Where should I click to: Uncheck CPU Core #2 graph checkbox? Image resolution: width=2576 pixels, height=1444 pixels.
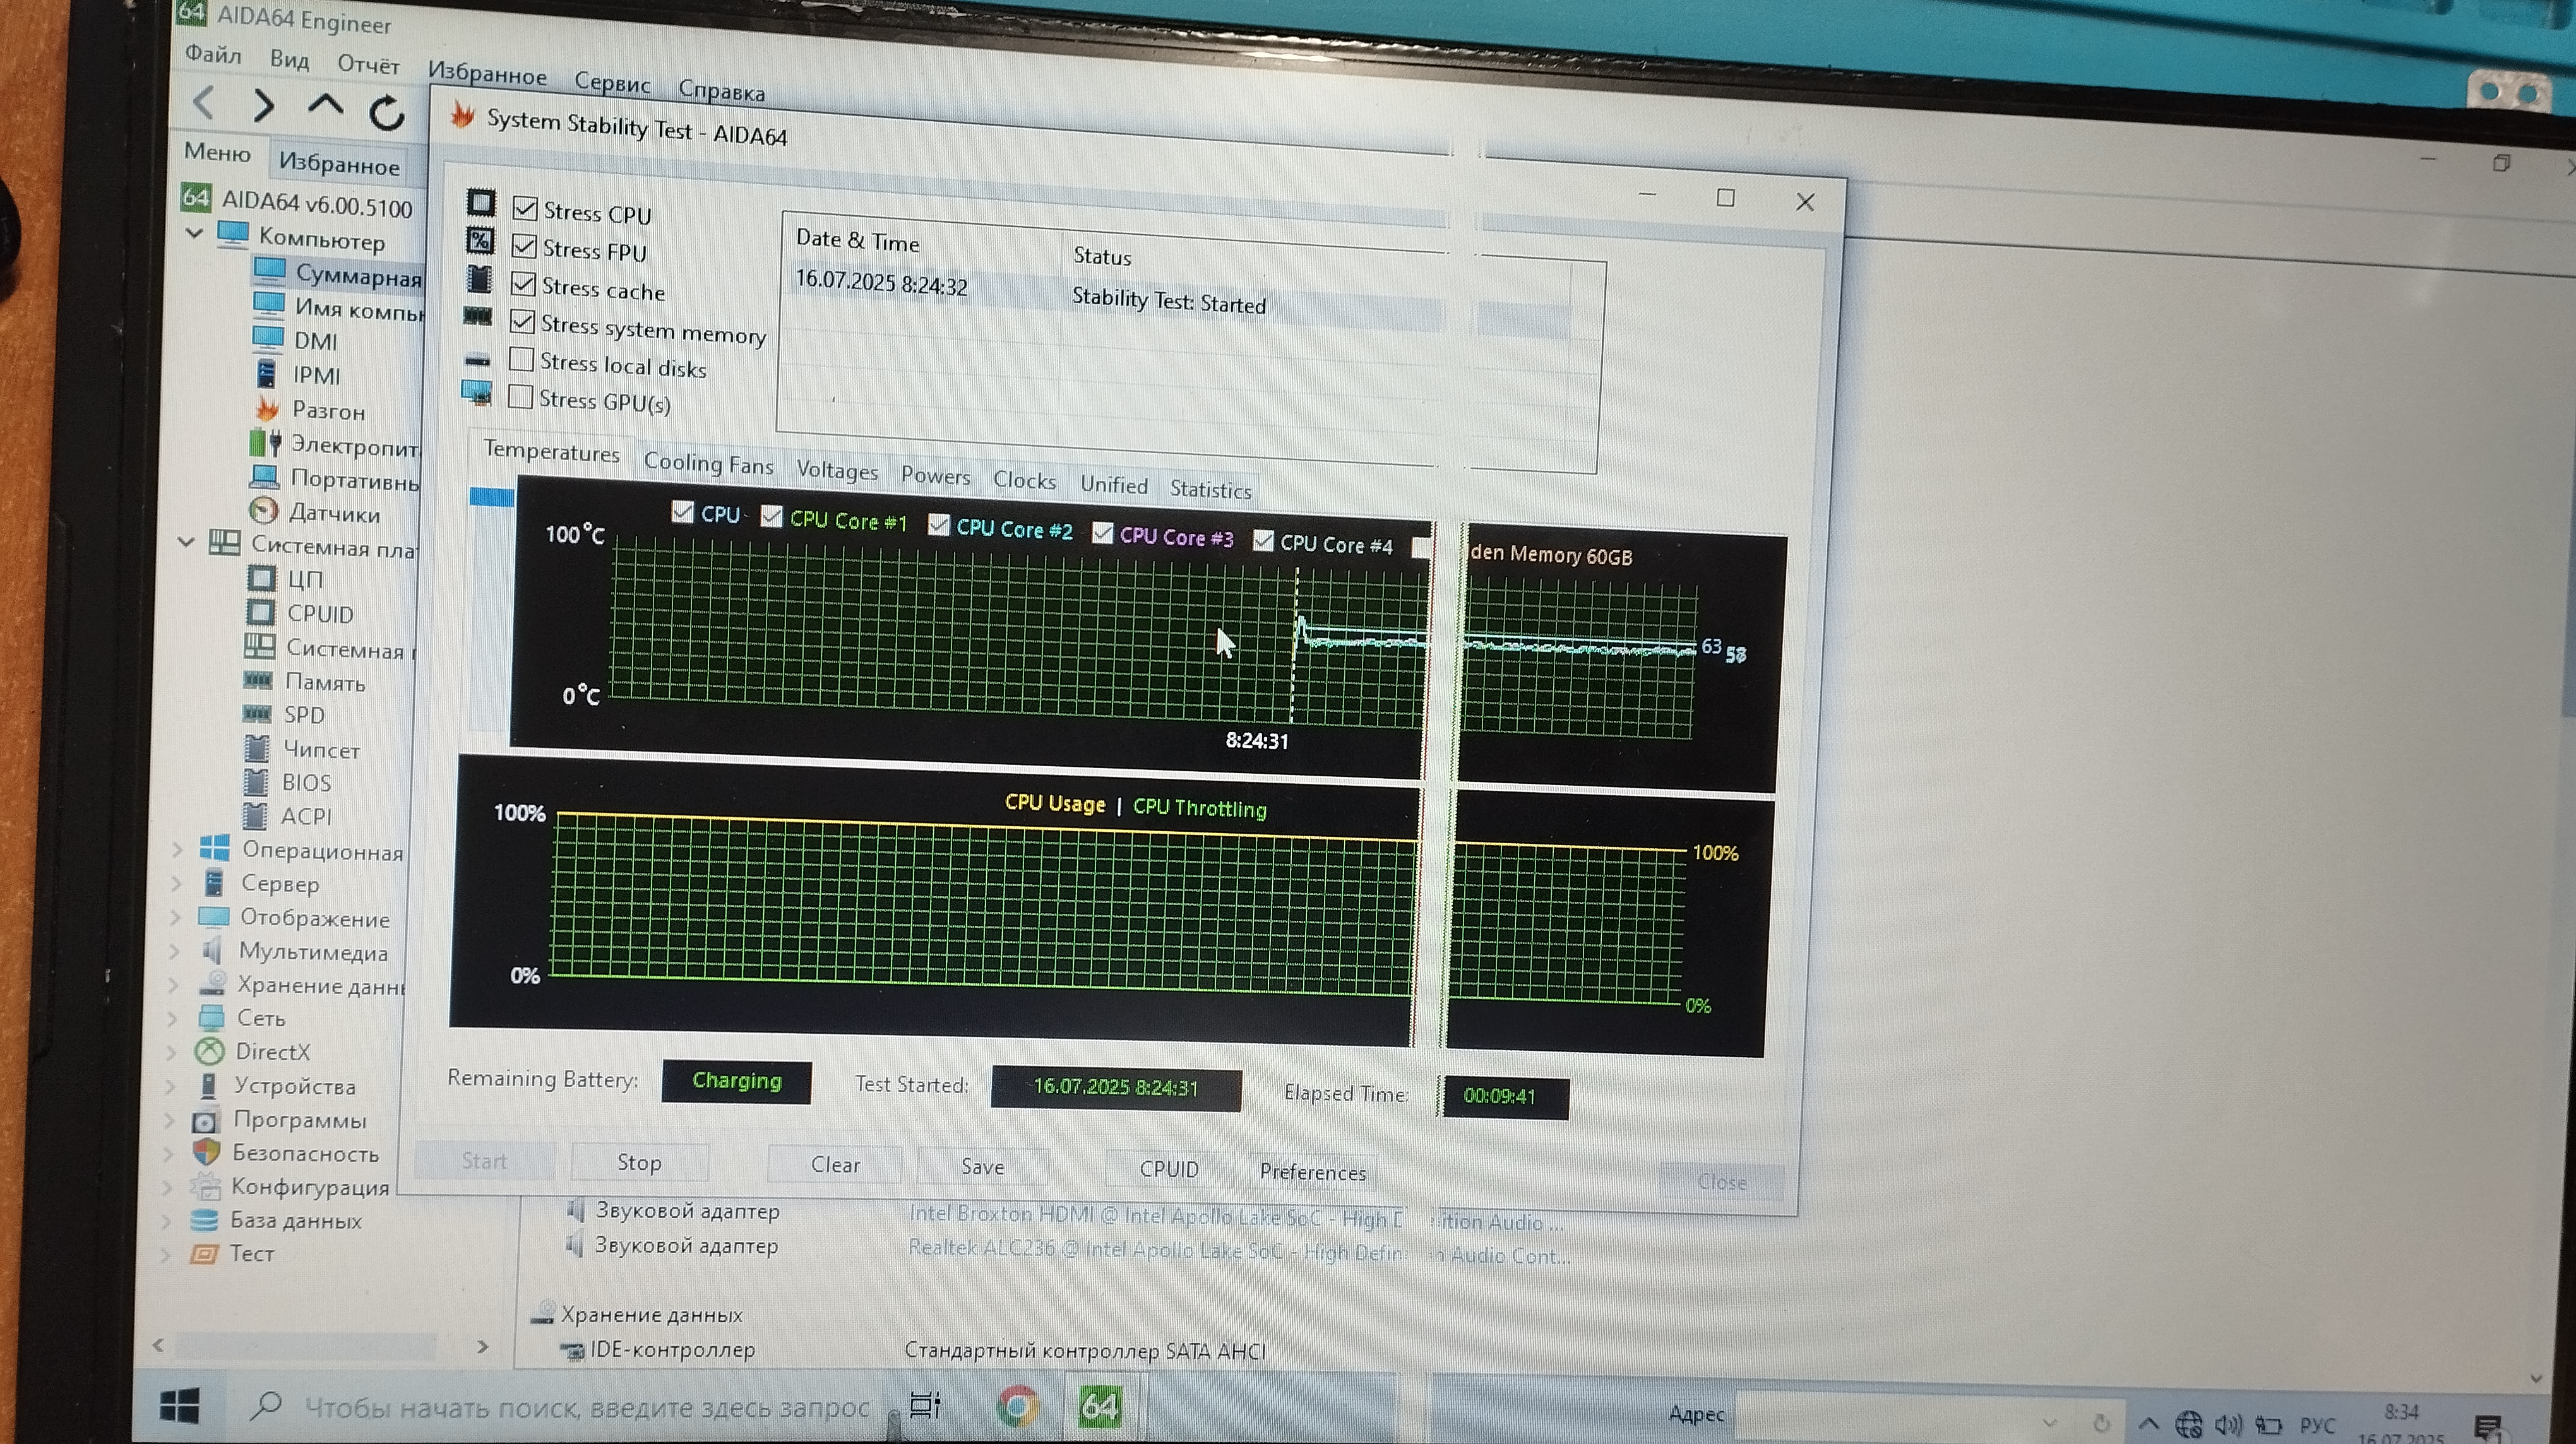pyautogui.click(x=938, y=524)
